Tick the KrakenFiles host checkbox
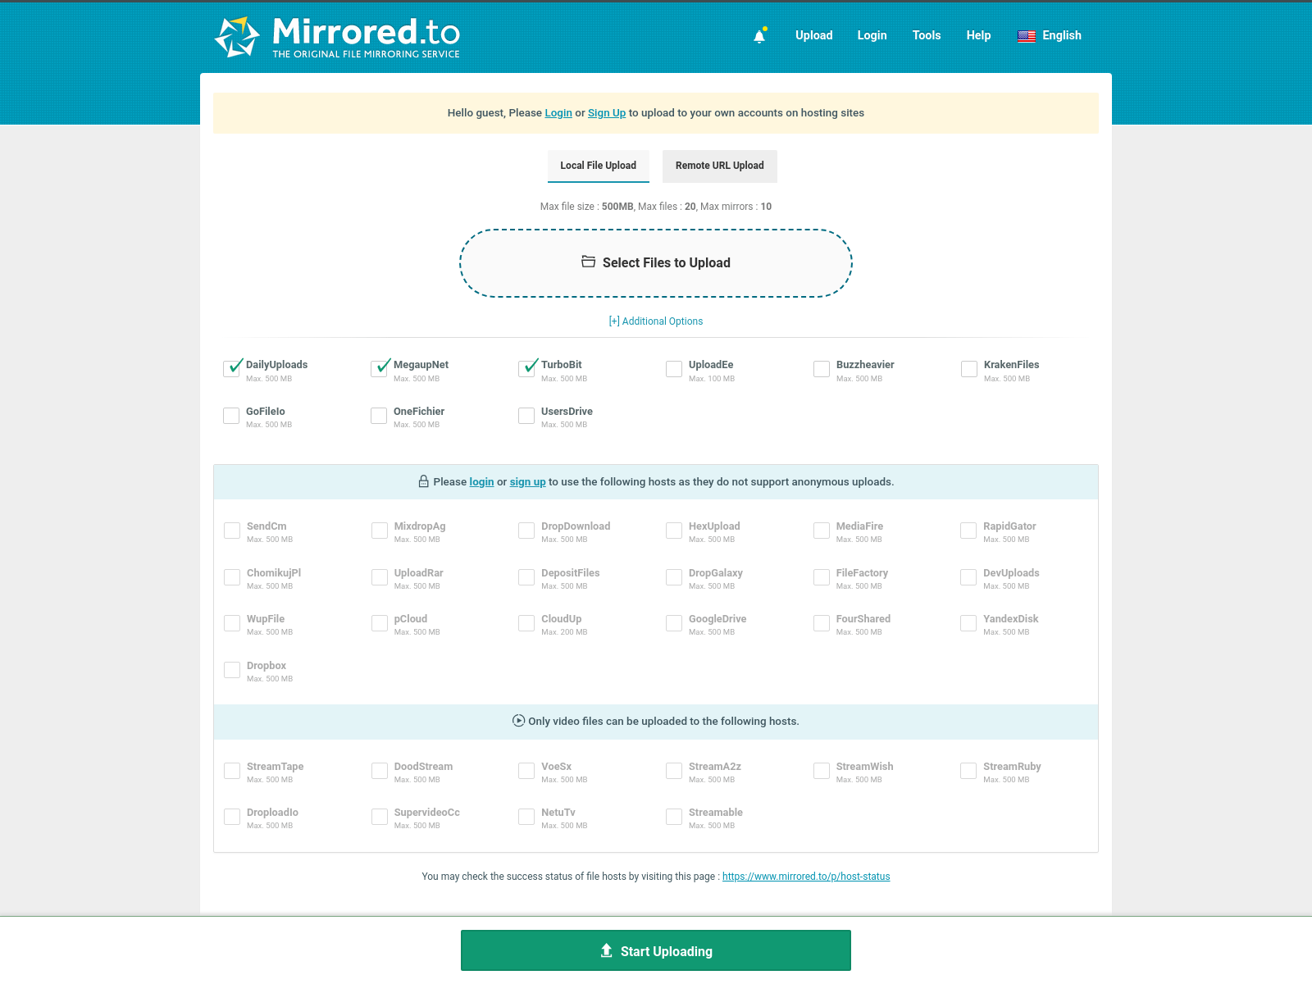The image size is (1312, 984). click(969, 369)
